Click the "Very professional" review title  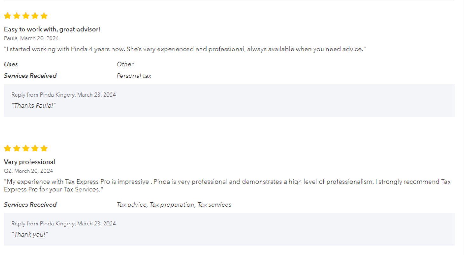tap(30, 162)
